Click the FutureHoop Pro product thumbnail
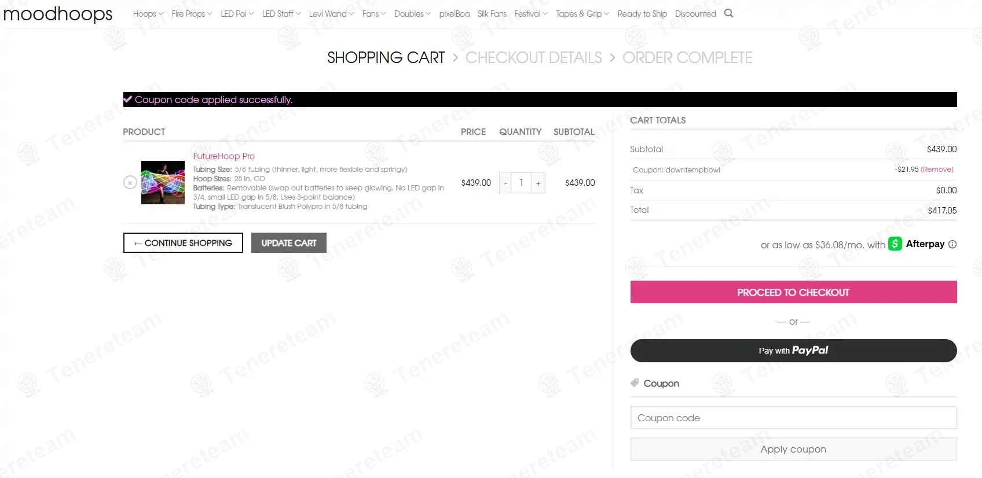Viewport: 982px width, 478px height. point(163,182)
